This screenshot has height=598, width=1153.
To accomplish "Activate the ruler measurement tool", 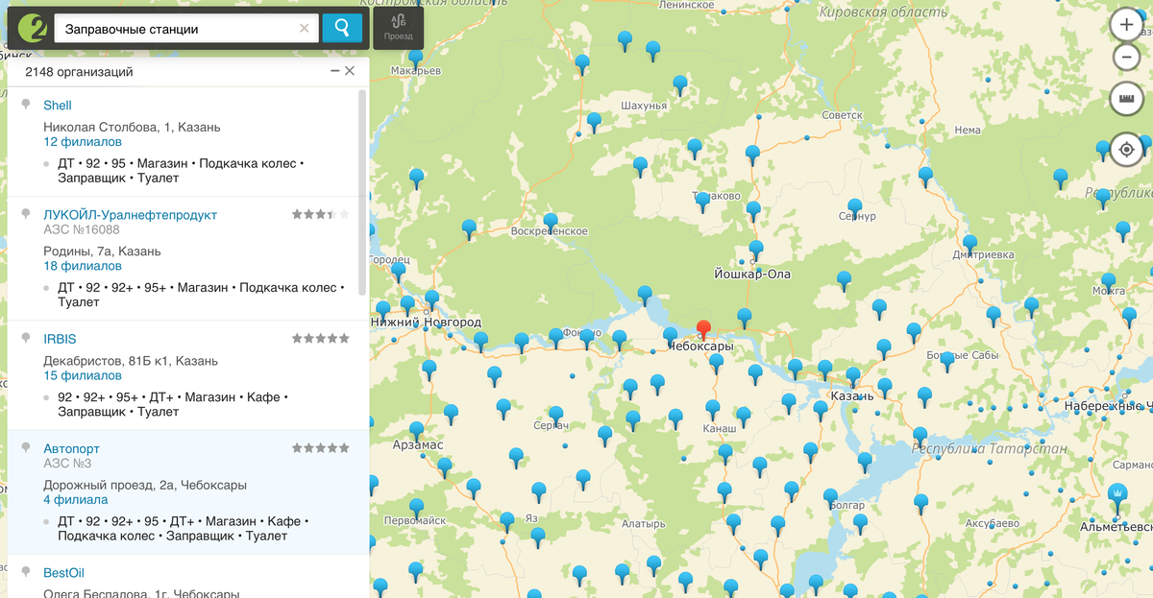I will (x=1126, y=99).
